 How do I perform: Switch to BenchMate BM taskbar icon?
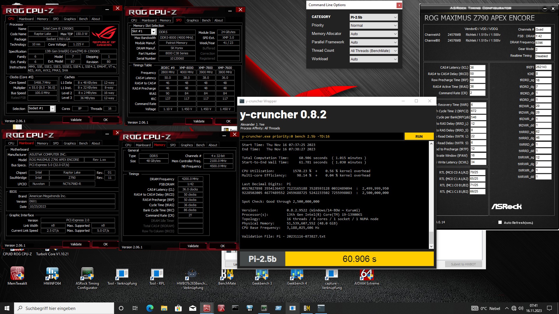point(307,308)
